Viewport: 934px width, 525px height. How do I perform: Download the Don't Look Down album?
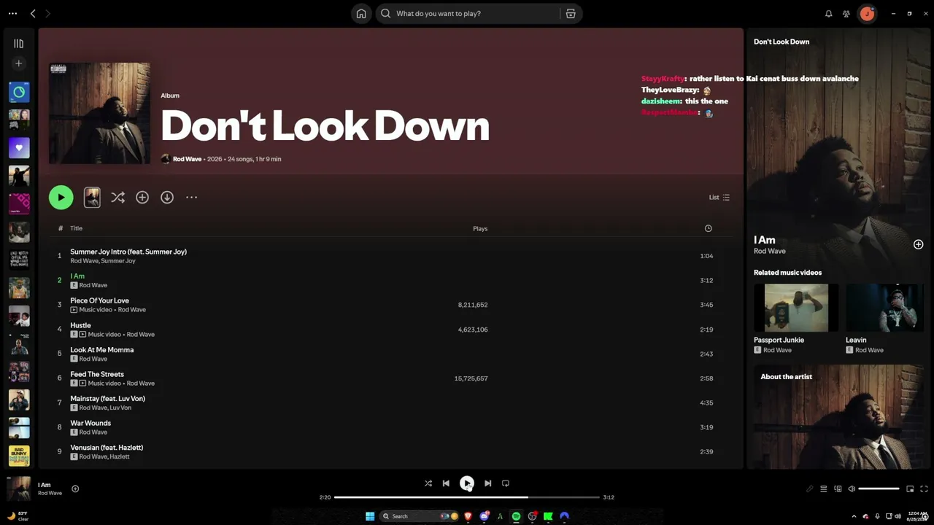tap(167, 197)
